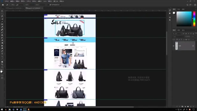Open the Color panel flyout menu
This screenshot has width=197, height=111.
196,9
